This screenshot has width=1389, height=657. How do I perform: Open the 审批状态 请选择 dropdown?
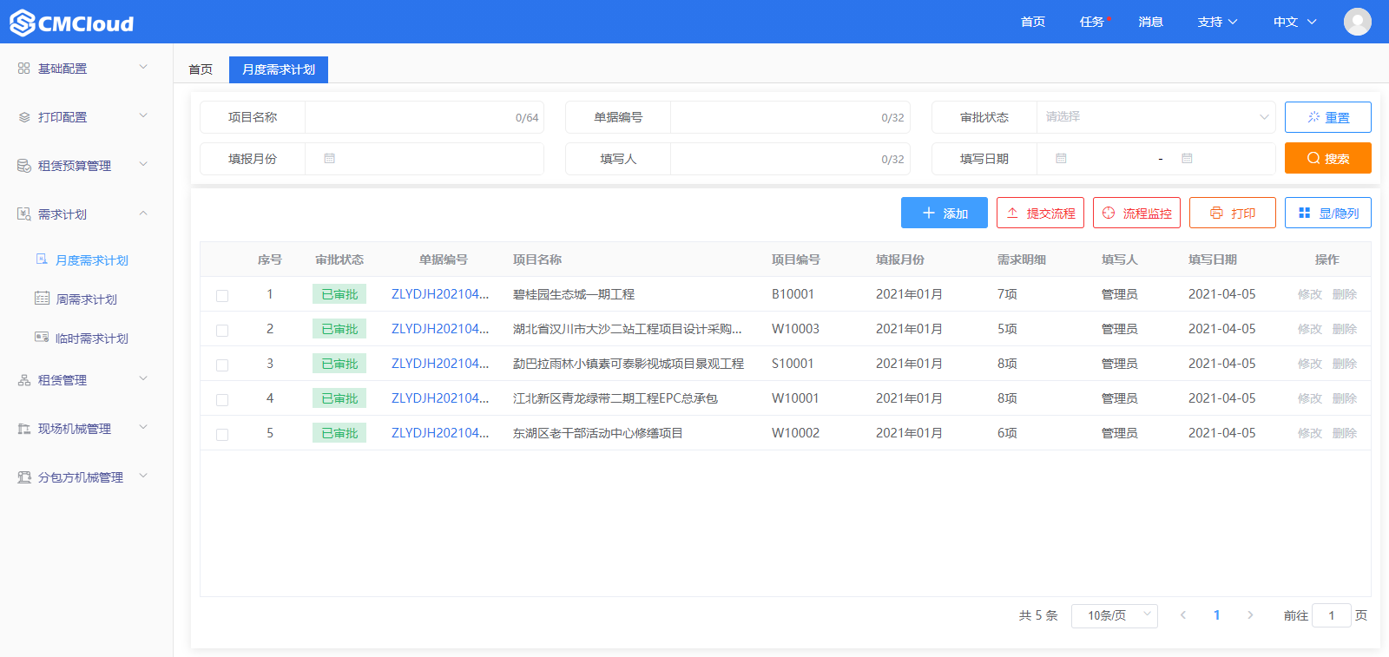[x=1155, y=117]
